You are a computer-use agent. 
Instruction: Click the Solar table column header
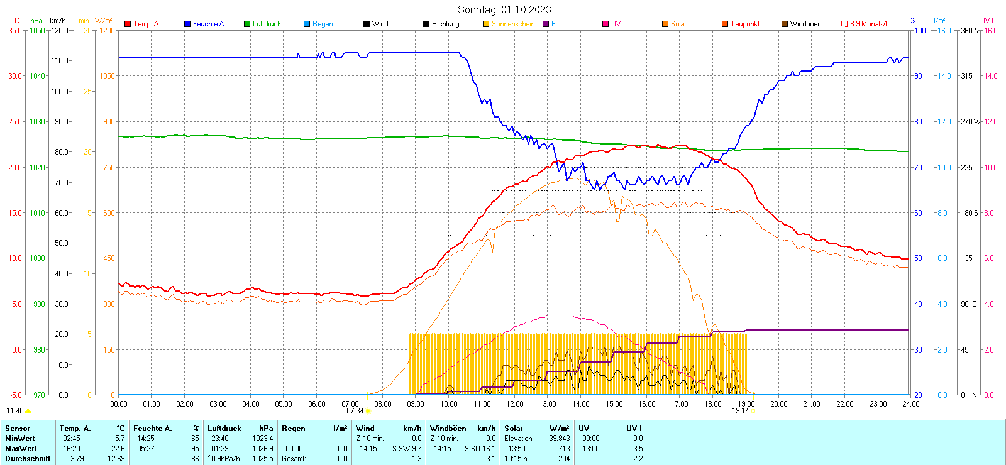click(514, 429)
